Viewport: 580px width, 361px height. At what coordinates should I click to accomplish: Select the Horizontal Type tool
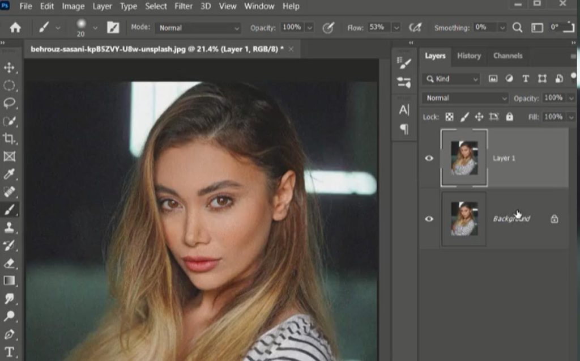[x=10, y=351]
